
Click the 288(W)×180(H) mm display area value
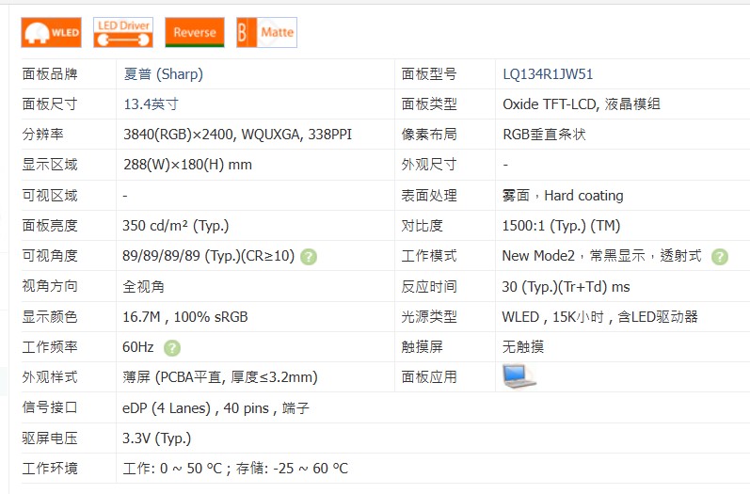[x=187, y=165]
